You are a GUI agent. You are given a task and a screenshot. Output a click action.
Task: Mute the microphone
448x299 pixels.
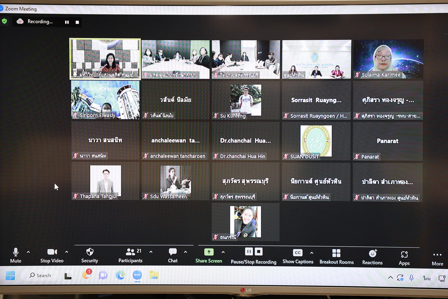point(16,255)
